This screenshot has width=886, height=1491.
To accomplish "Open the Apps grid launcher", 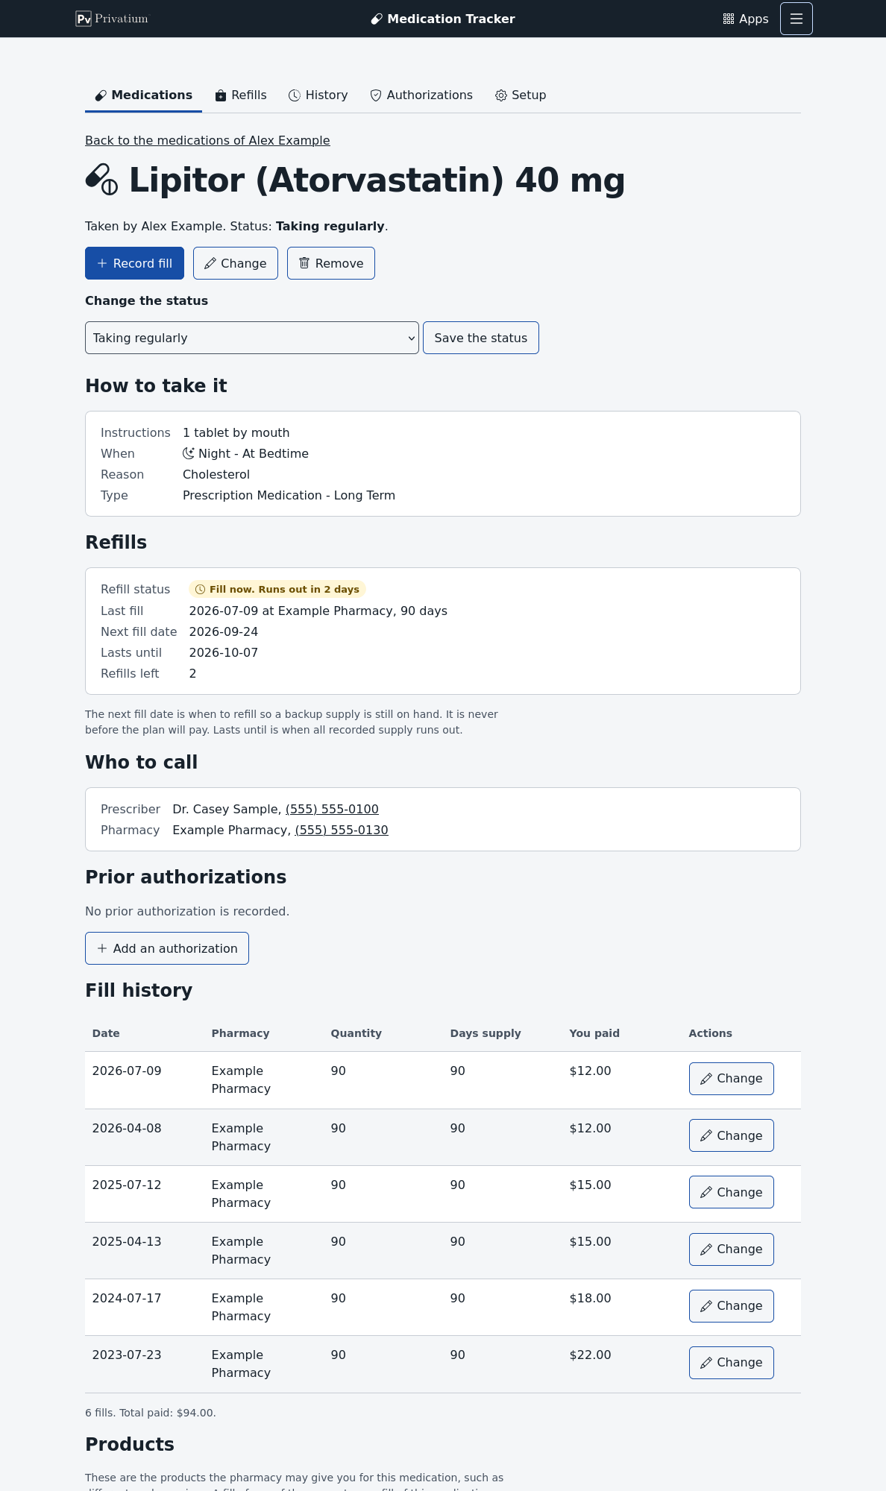I will click(745, 19).
